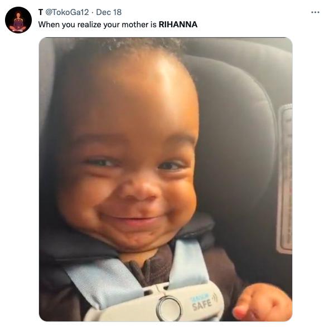
Task: Open the @TokoGa12 handle link
Action: (67, 12)
